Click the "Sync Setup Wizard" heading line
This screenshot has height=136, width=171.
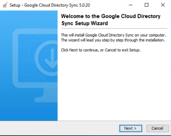point(85,23)
